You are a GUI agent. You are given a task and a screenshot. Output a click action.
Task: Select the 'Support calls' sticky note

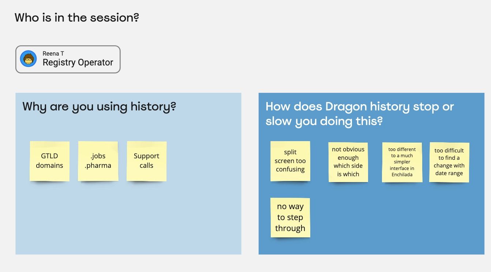(x=146, y=161)
